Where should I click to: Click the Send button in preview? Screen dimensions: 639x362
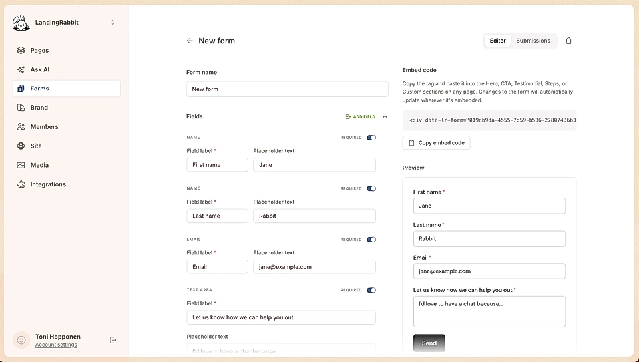click(429, 343)
